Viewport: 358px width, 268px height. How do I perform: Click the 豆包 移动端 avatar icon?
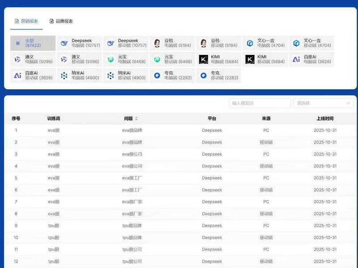click(204, 43)
